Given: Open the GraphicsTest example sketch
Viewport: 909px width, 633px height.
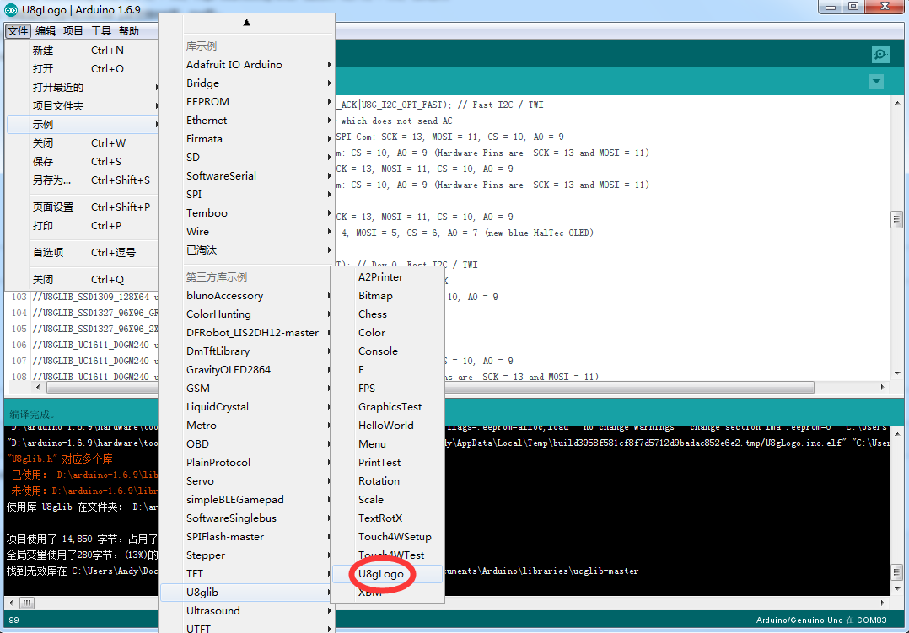Looking at the screenshot, I should (x=390, y=406).
